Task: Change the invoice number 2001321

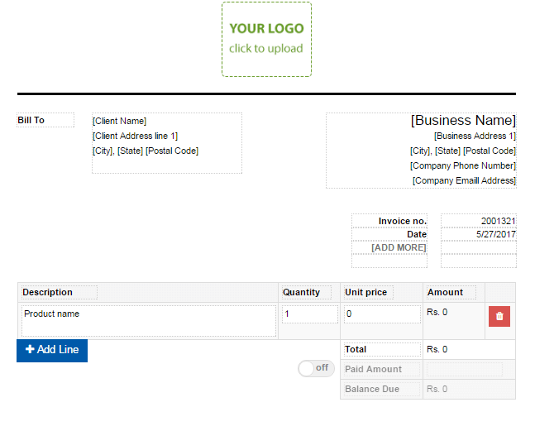Action: [x=478, y=221]
